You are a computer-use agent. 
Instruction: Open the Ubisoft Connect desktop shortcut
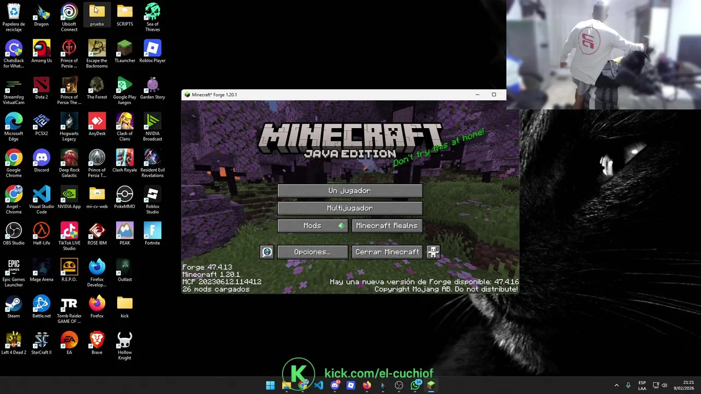pos(69,18)
